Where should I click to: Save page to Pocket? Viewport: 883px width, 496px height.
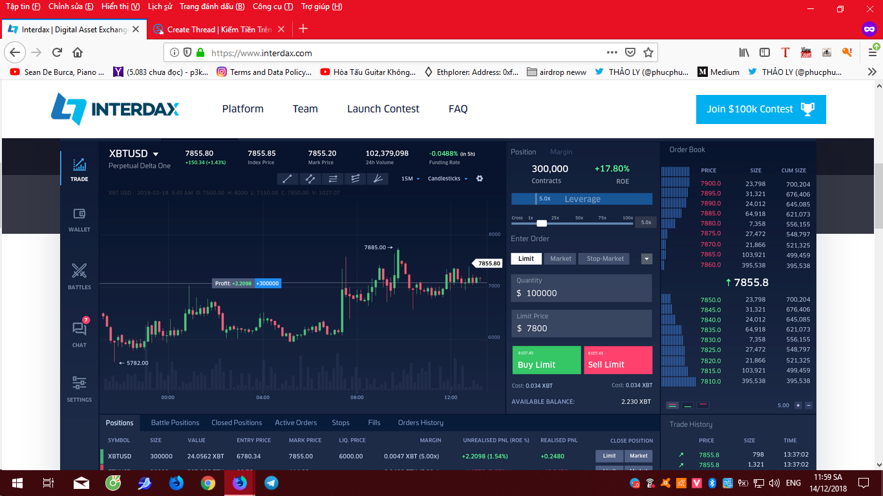click(630, 53)
